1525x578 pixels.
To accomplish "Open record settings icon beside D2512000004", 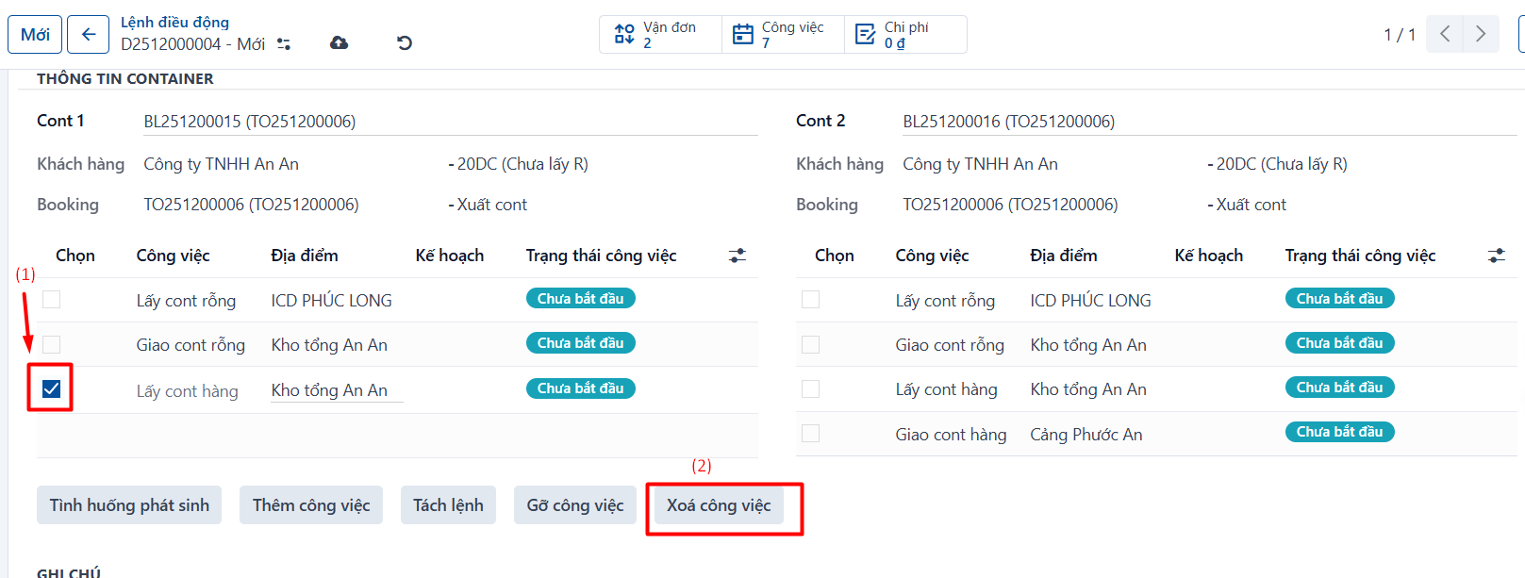I will (x=284, y=44).
